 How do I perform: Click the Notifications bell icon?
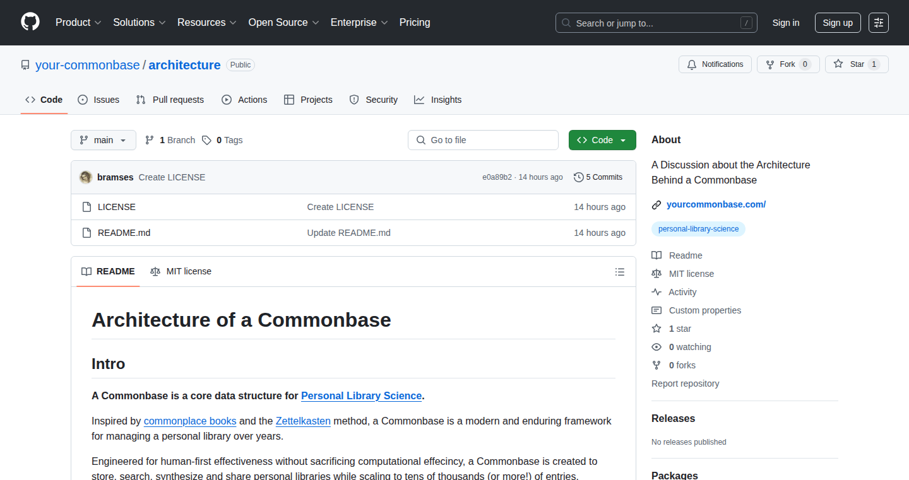click(692, 64)
